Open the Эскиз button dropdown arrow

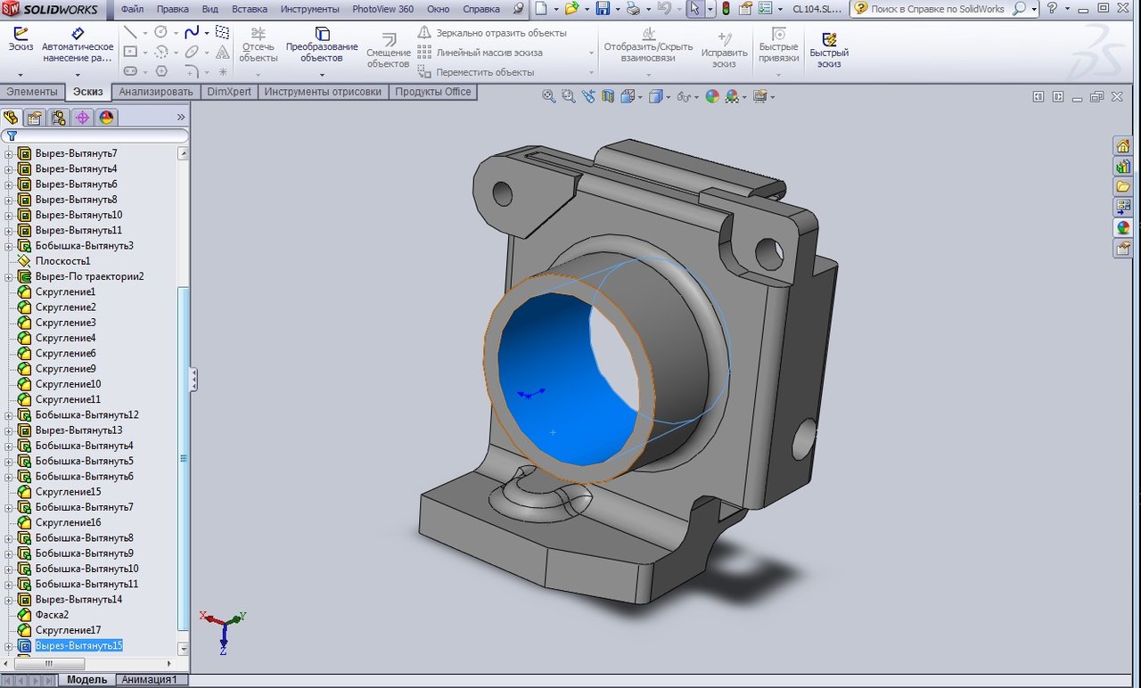click(21, 75)
